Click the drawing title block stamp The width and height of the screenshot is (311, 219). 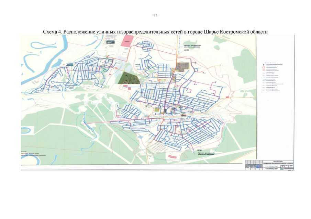269,165
